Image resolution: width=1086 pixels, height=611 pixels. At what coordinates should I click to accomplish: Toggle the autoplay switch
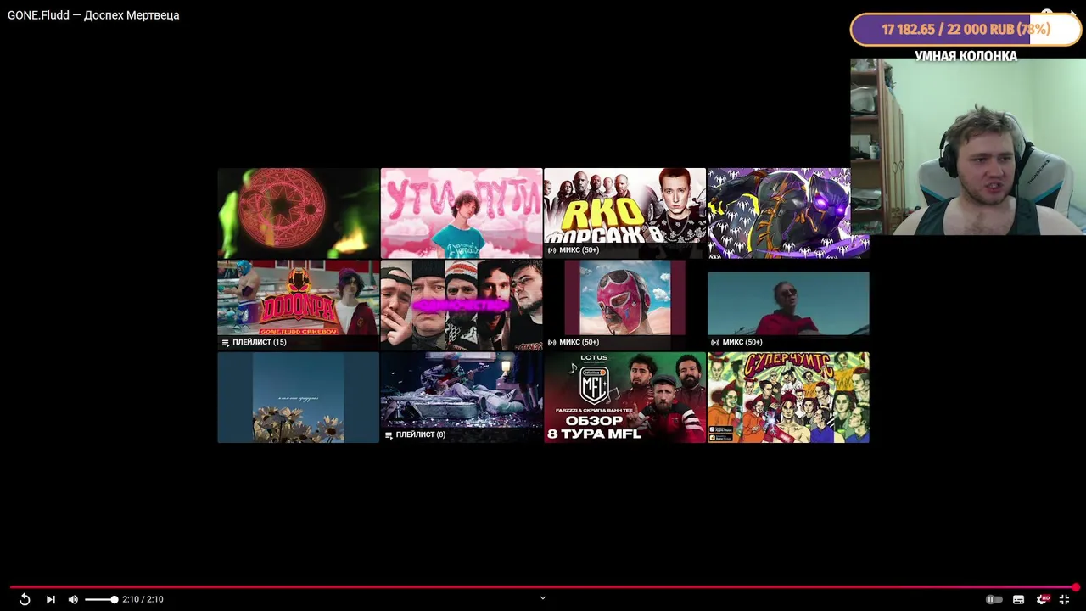click(x=994, y=599)
